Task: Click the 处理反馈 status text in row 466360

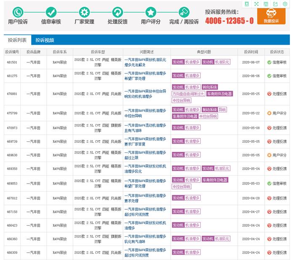Action: pos(279,239)
